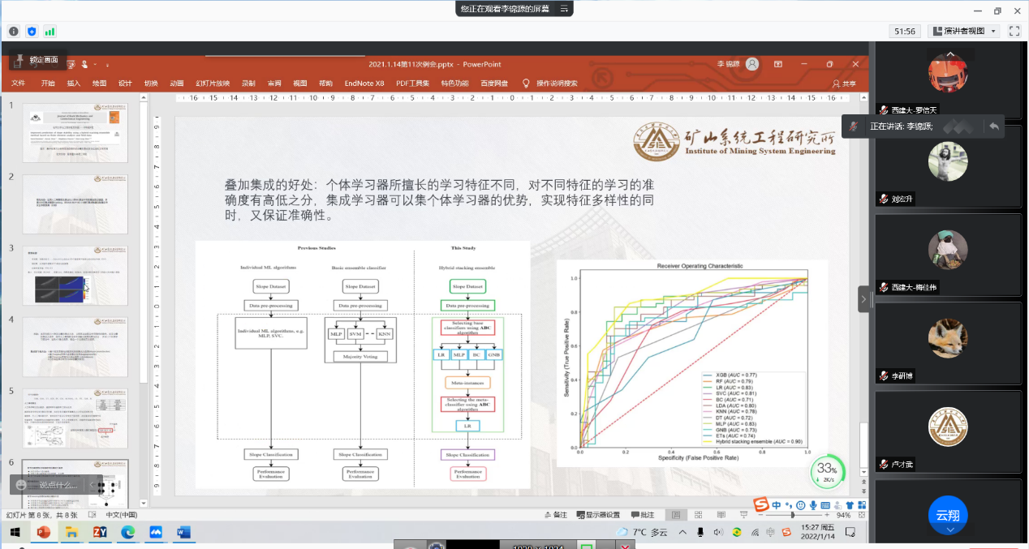Open the EndNote X8 ribbon tab
The image size is (1029, 549).
pos(364,83)
